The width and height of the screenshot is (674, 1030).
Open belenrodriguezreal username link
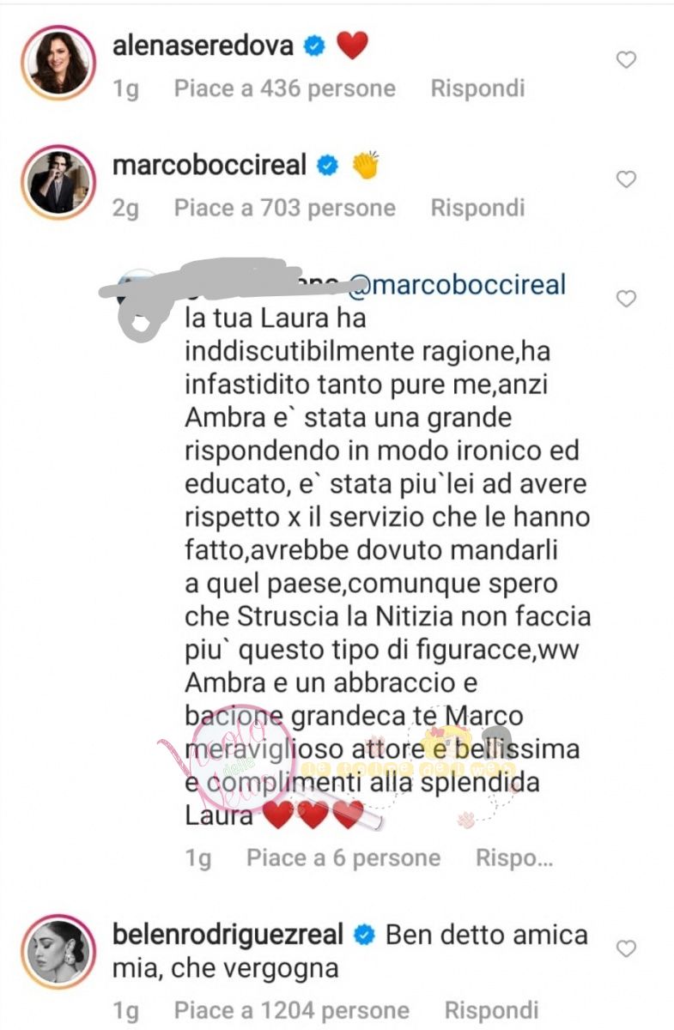(x=228, y=935)
